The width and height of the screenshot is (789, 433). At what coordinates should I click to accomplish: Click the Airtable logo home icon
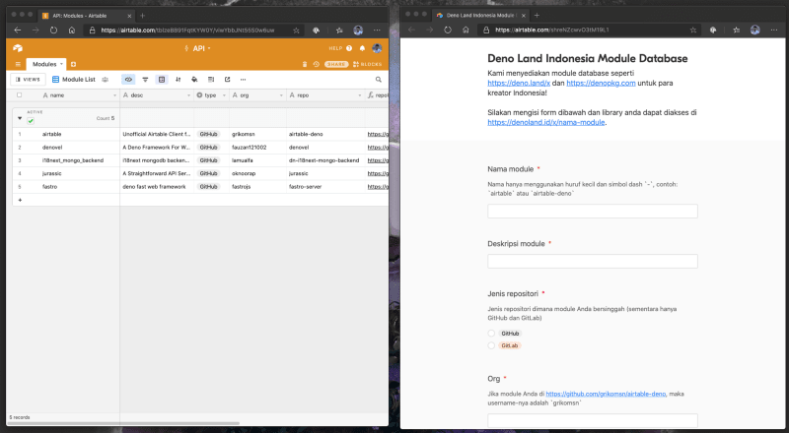pyautogui.click(x=18, y=48)
